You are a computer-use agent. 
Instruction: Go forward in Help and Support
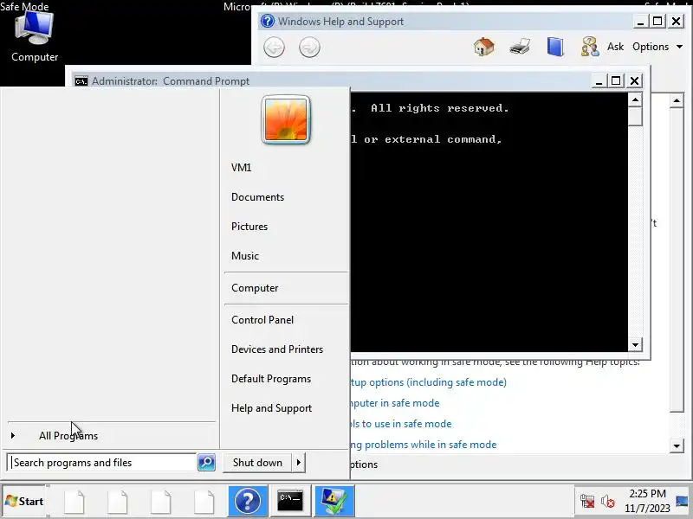coord(309,48)
